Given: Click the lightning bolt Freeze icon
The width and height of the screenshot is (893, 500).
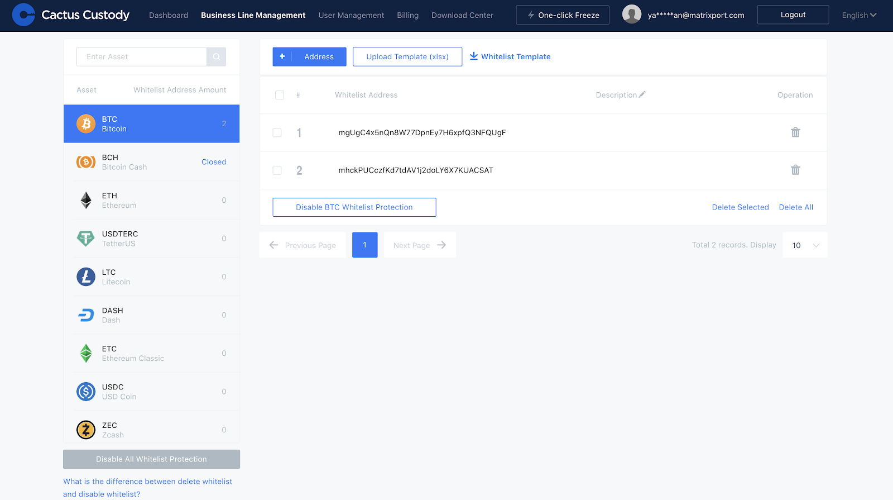Looking at the screenshot, I should 531,15.
